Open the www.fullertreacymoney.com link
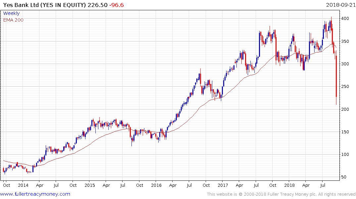356x199 pixels. (x=35, y=194)
